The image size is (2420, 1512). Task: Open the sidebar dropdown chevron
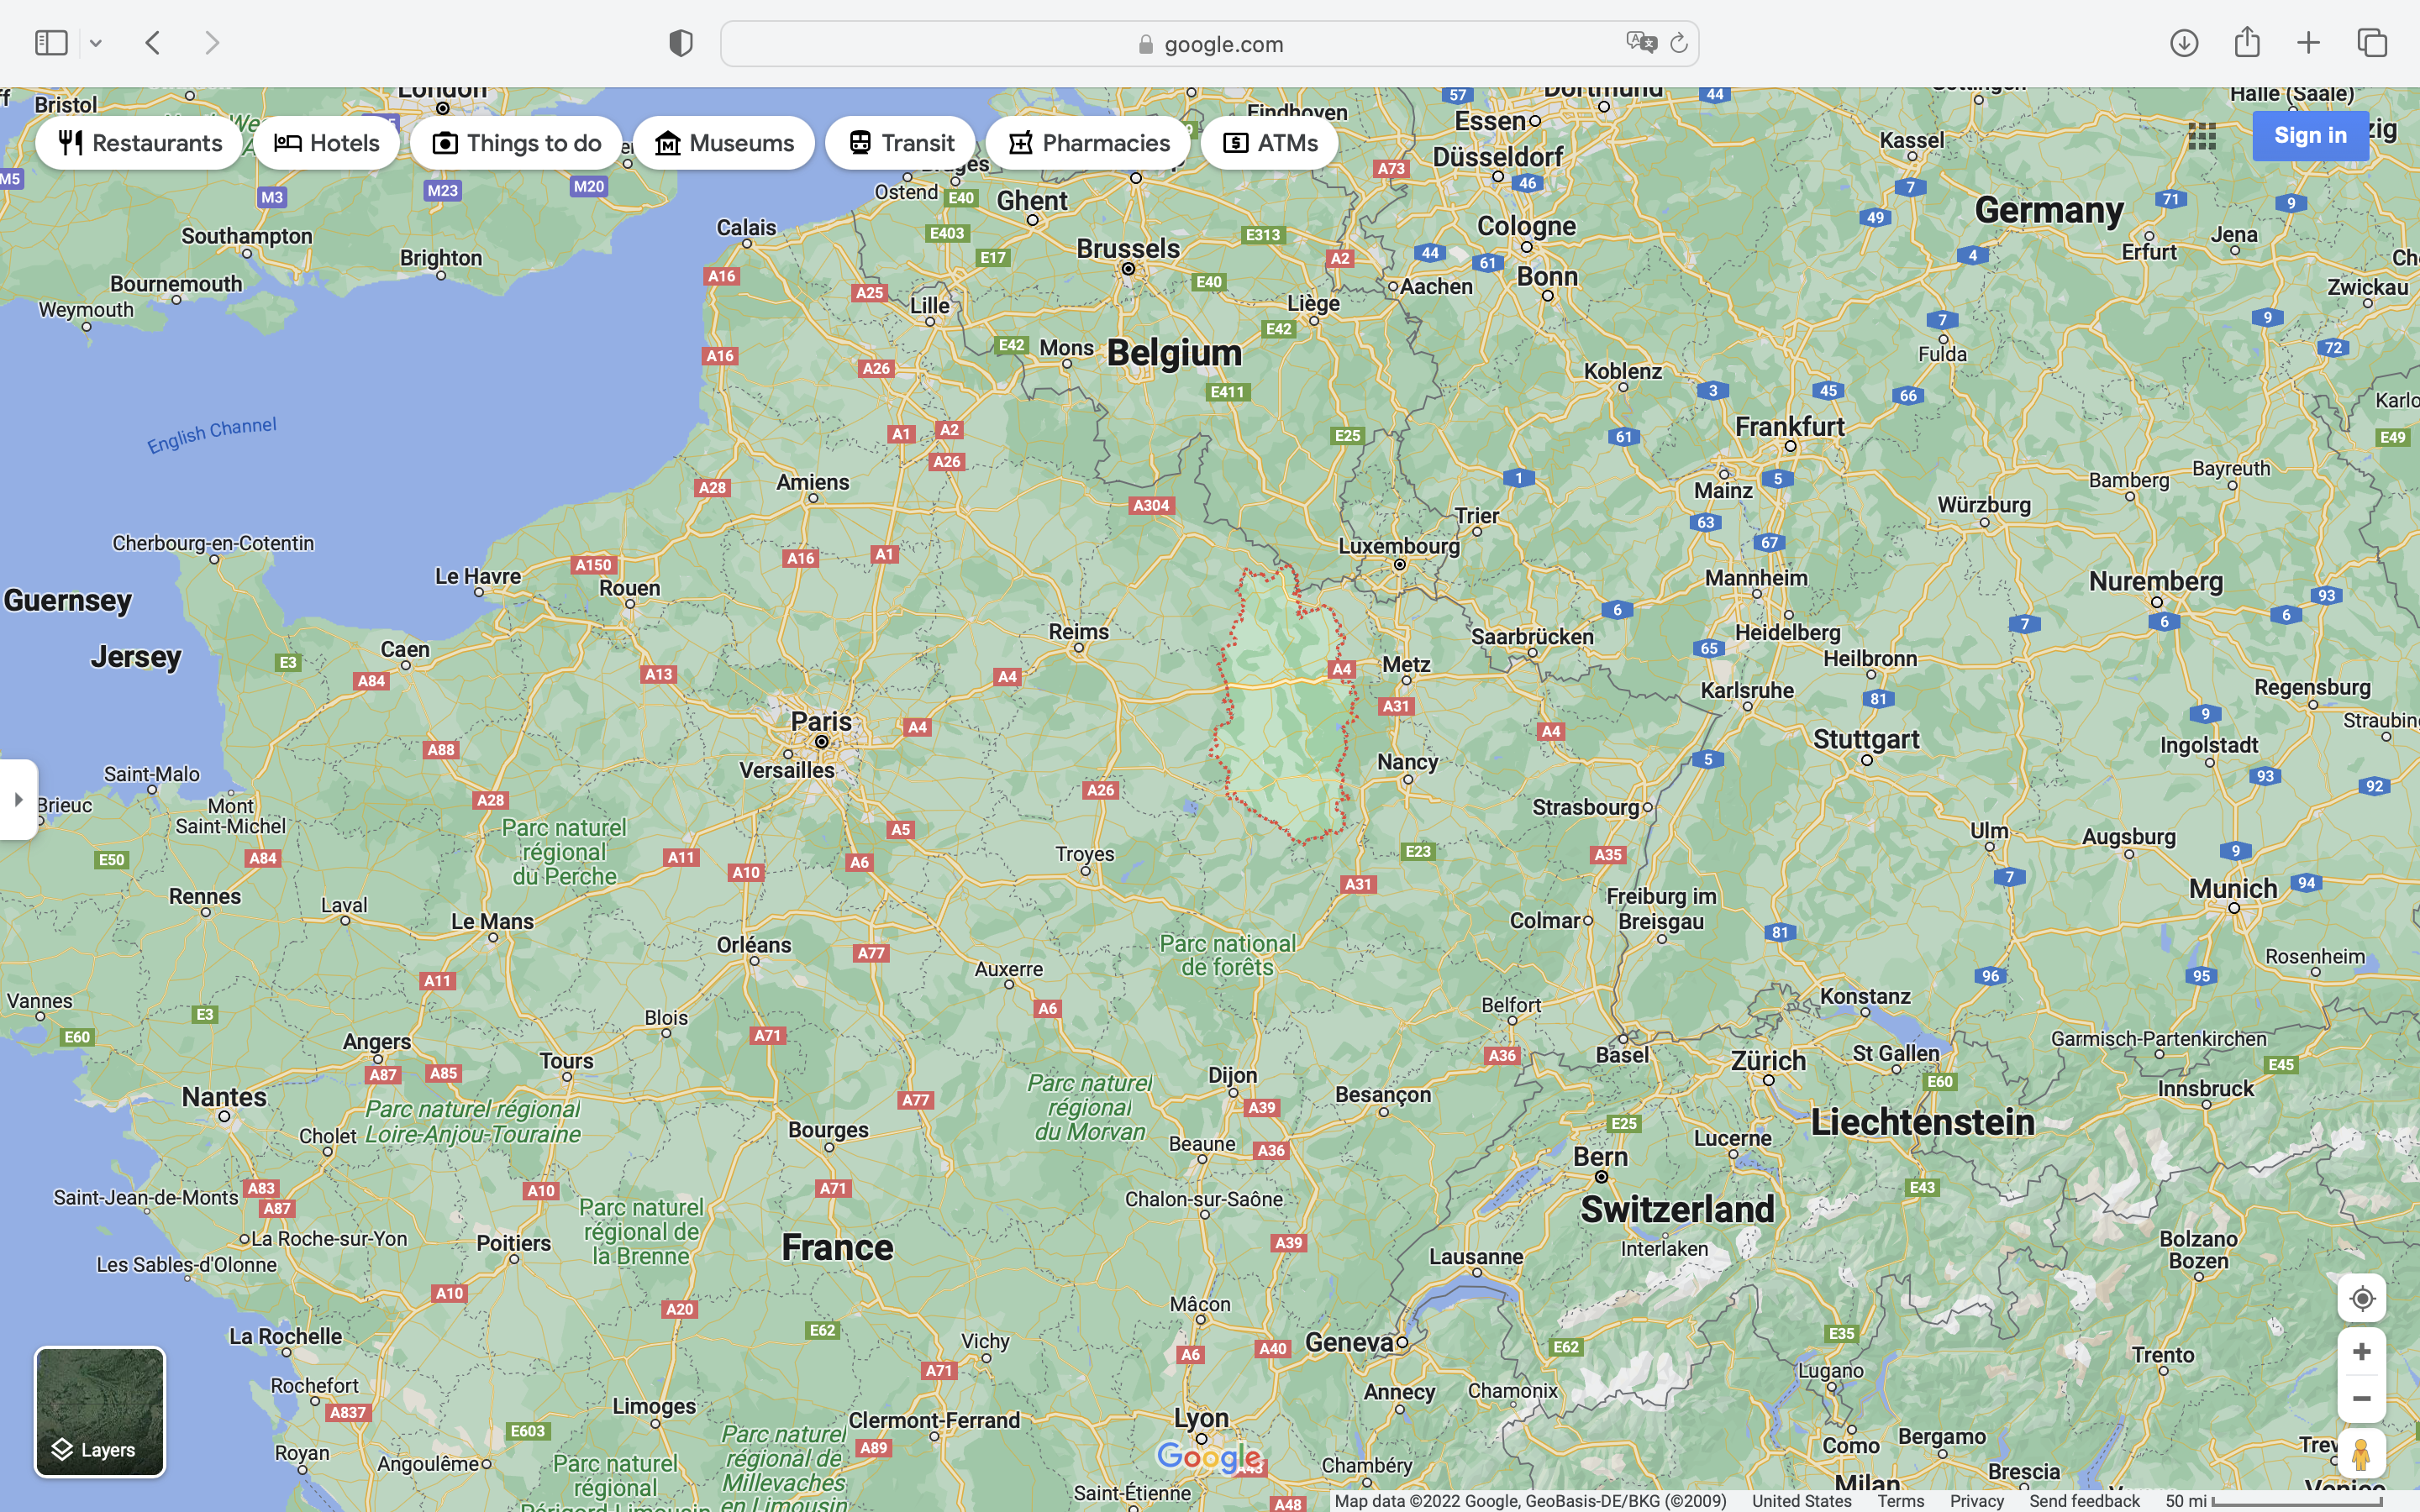(x=96, y=43)
